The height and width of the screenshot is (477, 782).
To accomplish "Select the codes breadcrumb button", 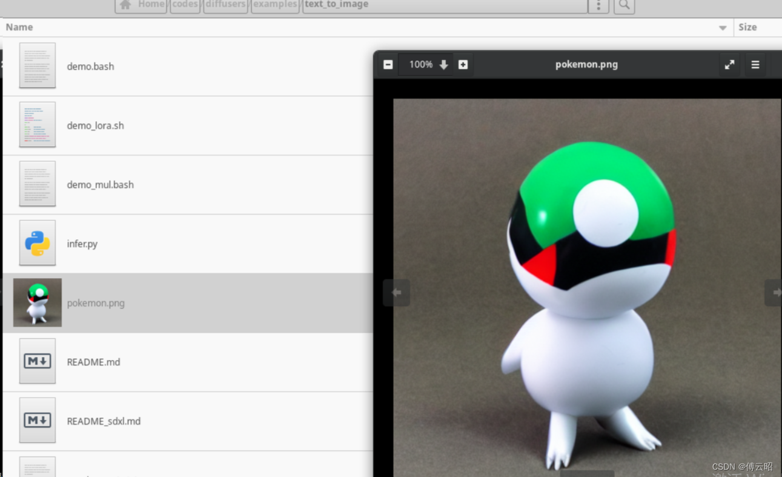I will (184, 4).
